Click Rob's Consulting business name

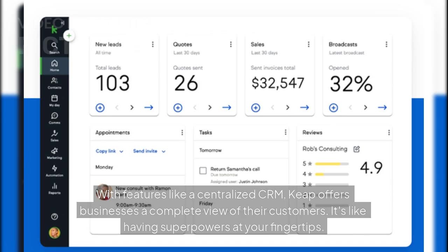(x=325, y=149)
